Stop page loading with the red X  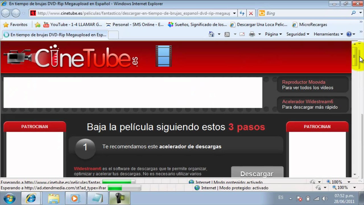251,13
